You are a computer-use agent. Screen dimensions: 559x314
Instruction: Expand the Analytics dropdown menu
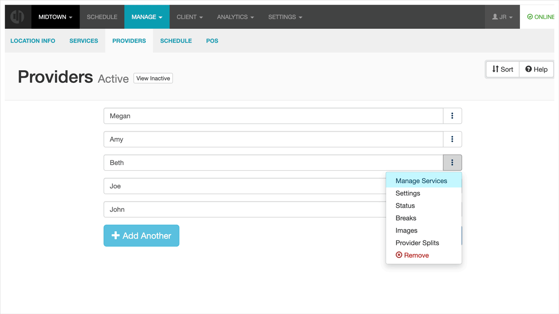(x=235, y=17)
